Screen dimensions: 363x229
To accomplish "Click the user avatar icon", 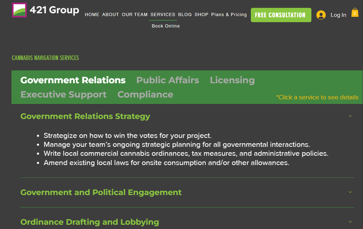I will click(321, 15).
